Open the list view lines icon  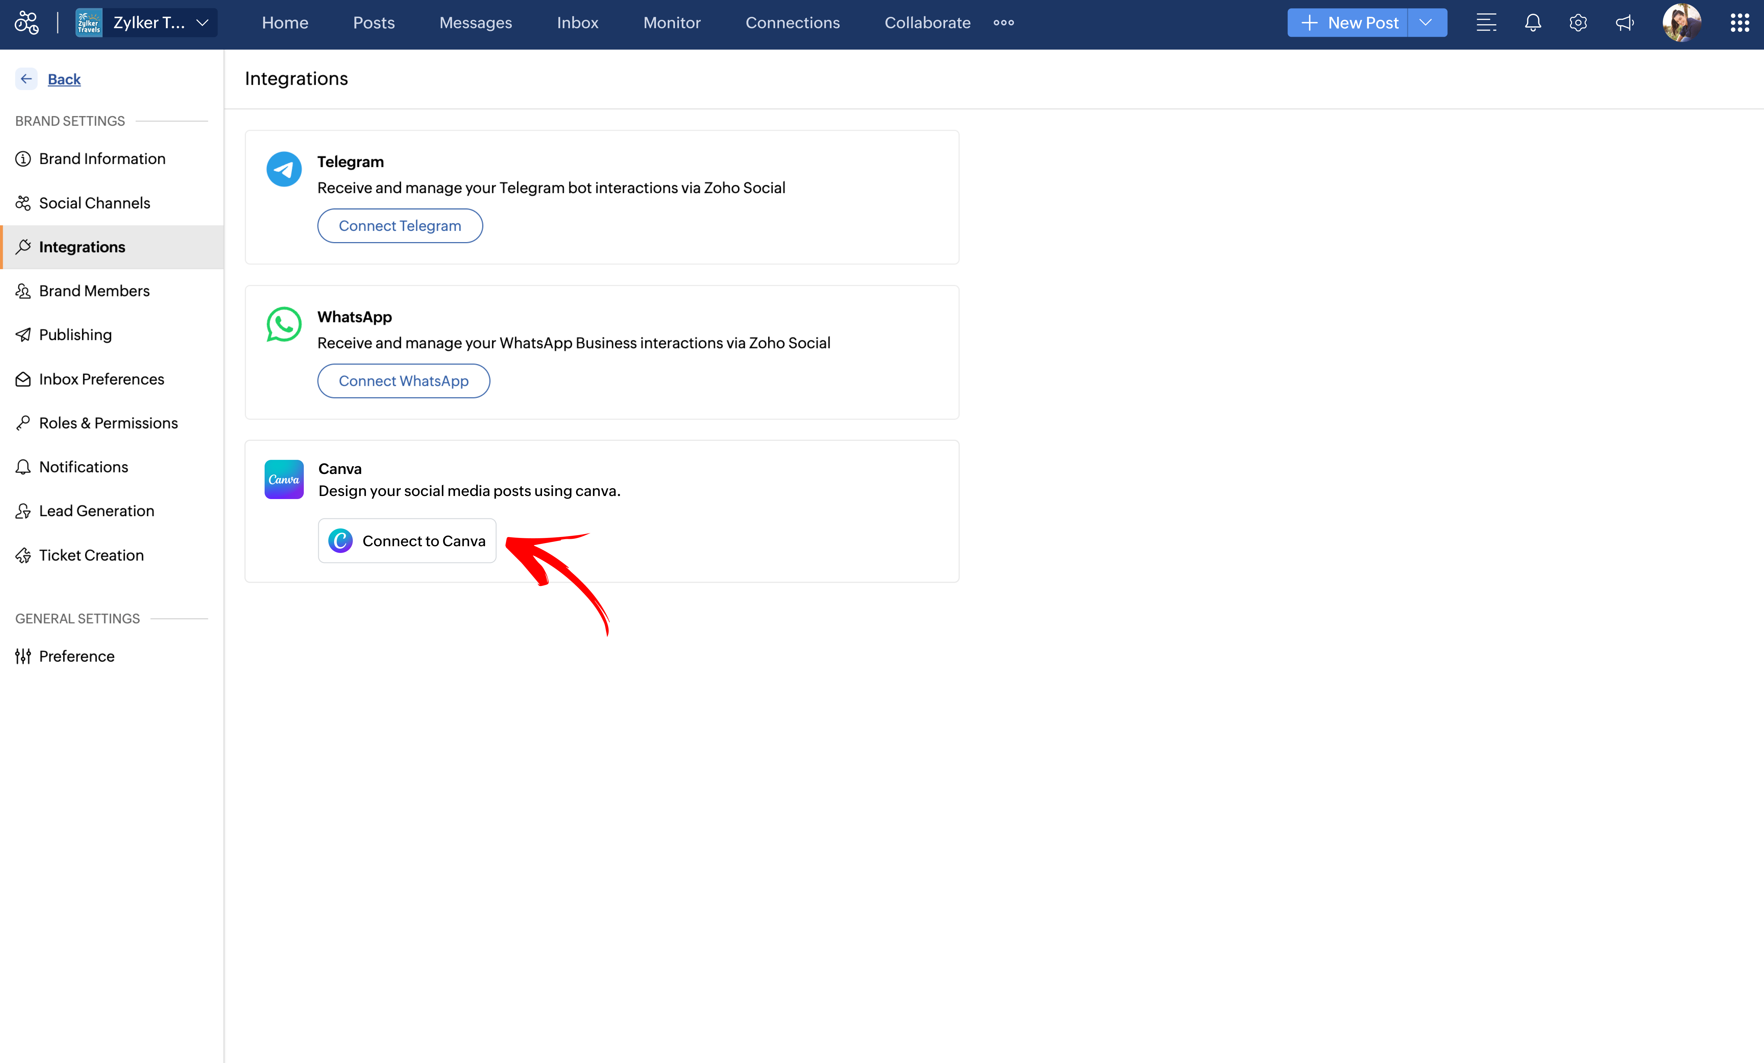coord(1486,23)
